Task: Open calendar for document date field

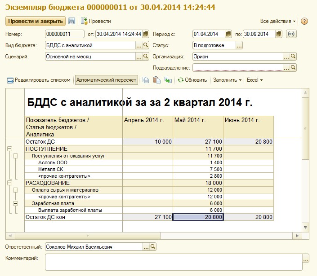Action: click(146, 34)
